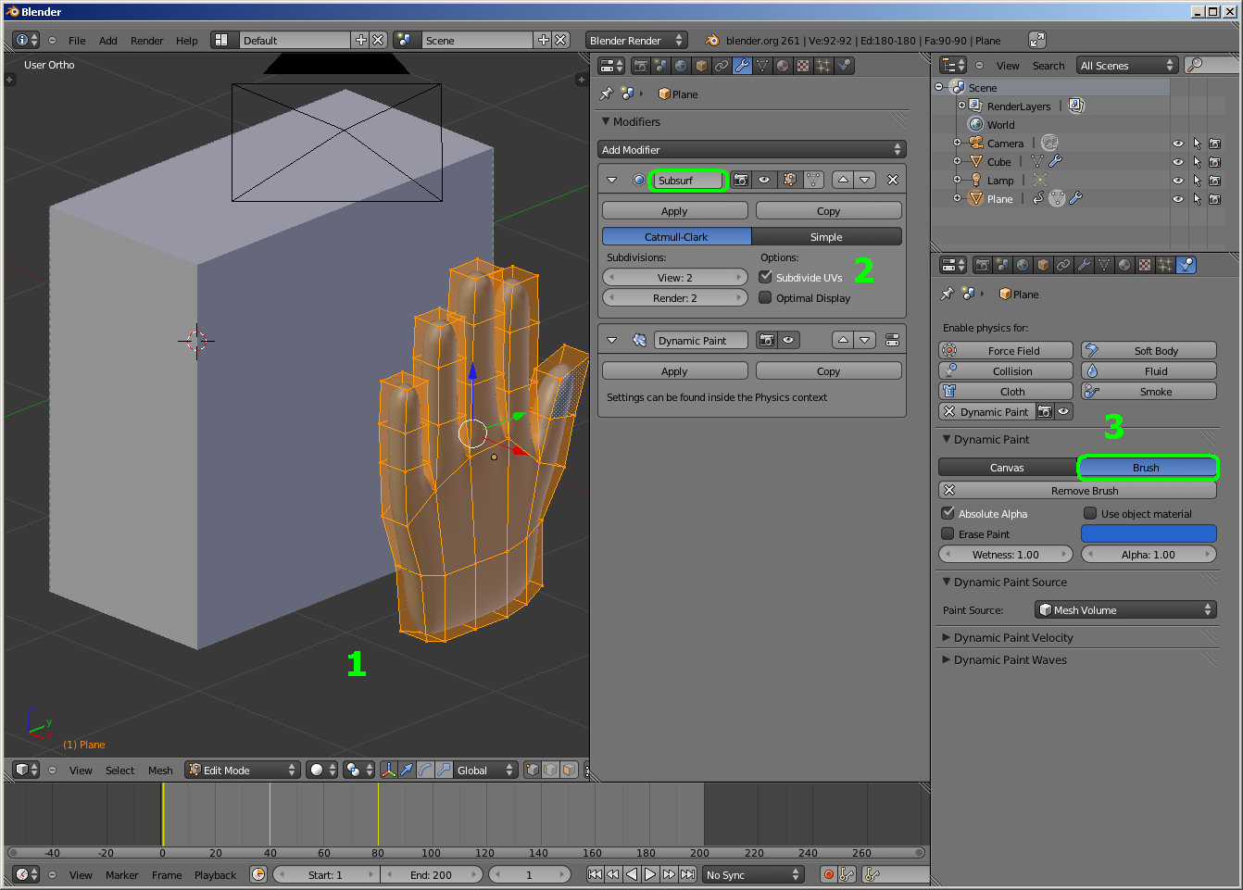Click the Particles tab icon in the lower-right properties panel

coord(1165,265)
